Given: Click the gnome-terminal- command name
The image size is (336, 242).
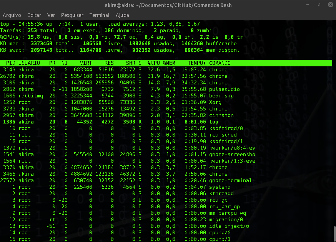Looking at the screenshot, I should [232, 180].
